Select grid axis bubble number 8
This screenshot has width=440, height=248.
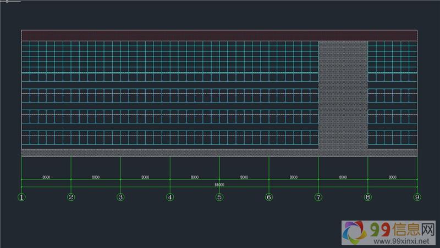coord(367,197)
